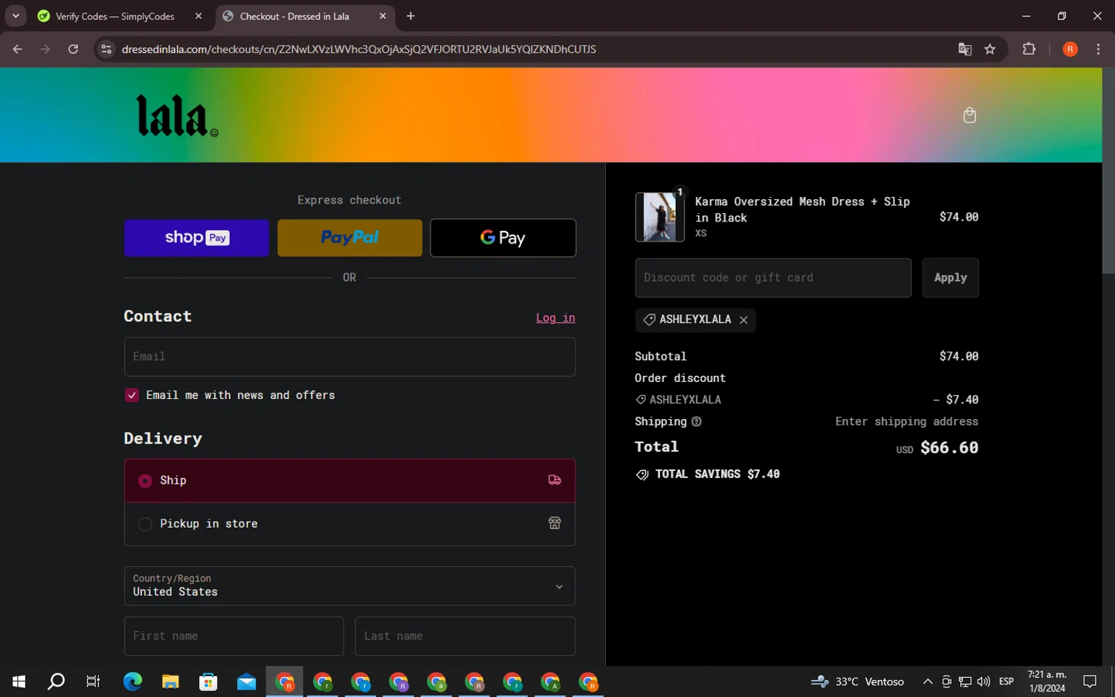Click the Total amount '$66.60'
Viewport: 1115px width, 697px height.
click(949, 447)
